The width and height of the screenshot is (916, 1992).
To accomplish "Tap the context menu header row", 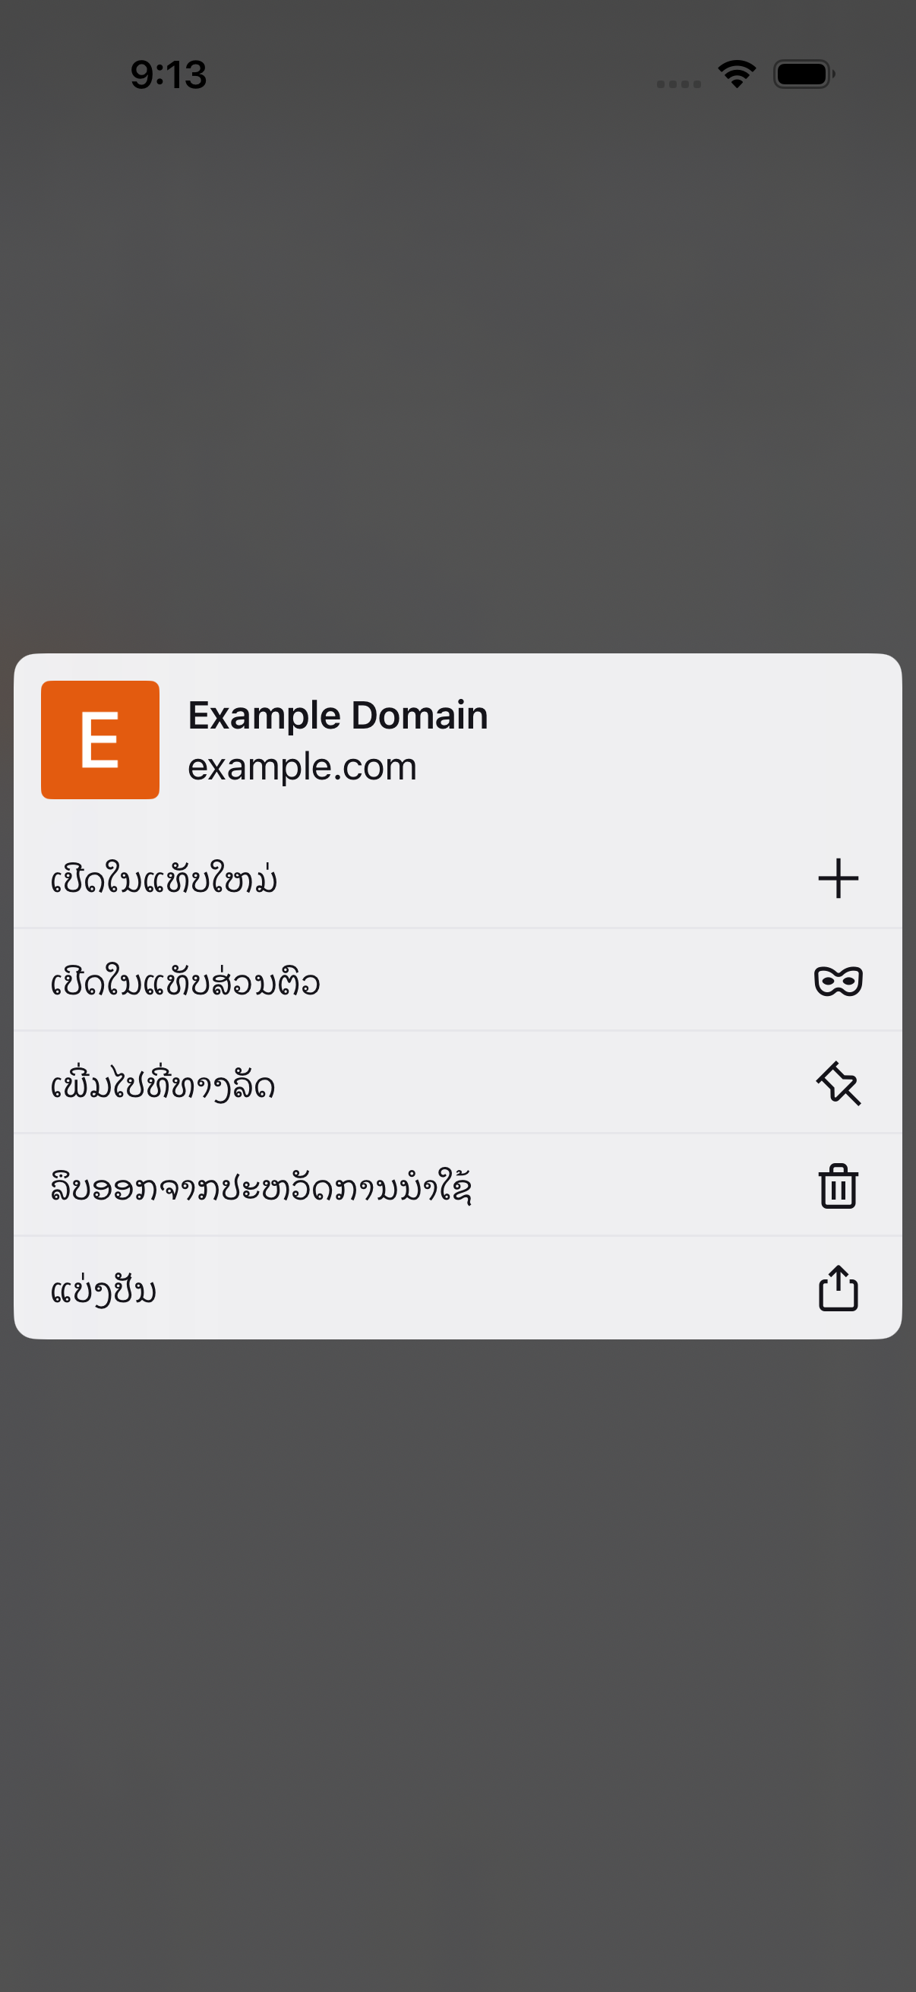I will click(457, 740).
